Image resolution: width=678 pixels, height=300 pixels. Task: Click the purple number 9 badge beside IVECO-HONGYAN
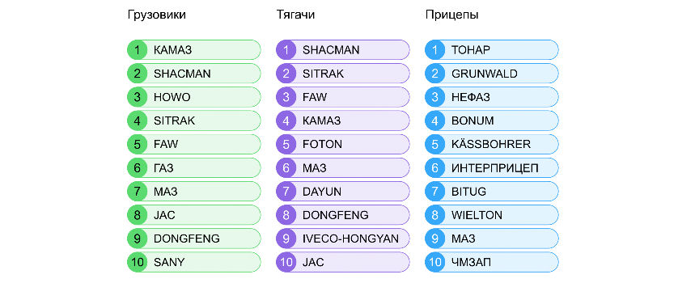(286, 239)
